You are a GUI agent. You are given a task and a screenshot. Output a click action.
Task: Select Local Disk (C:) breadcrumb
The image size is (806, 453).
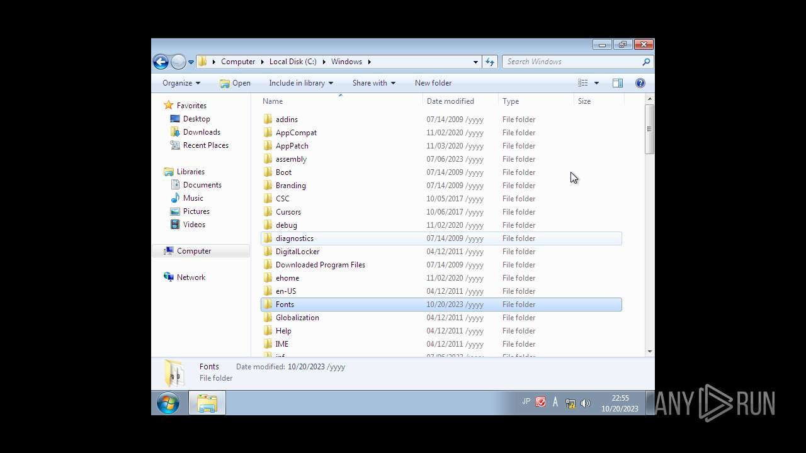click(x=293, y=62)
